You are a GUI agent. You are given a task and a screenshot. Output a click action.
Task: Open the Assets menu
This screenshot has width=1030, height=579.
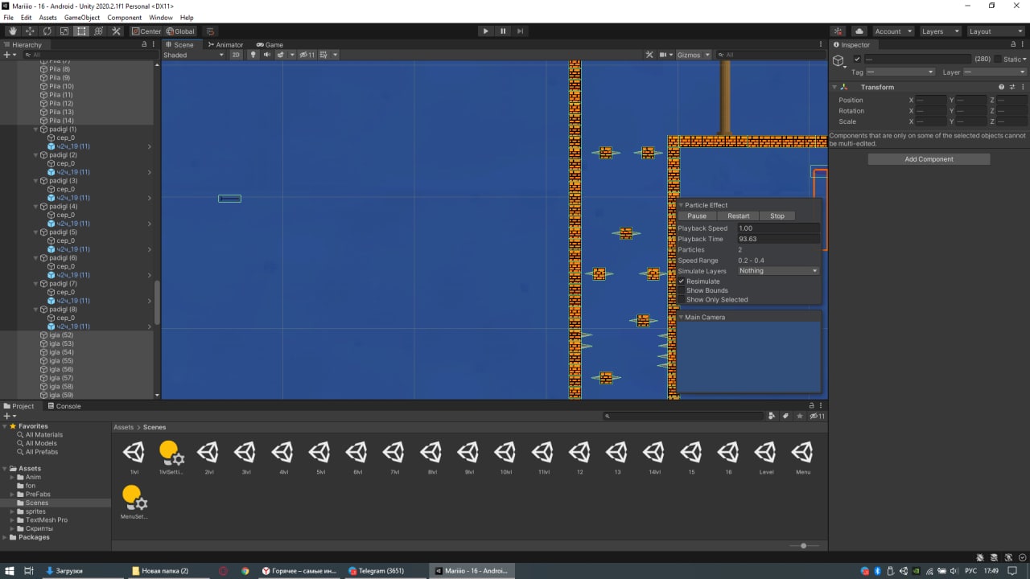[x=47, y=17]
